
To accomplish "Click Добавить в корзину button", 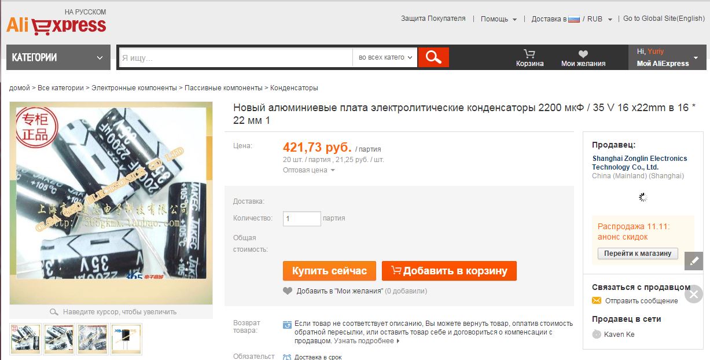I will tap(449, 271).
